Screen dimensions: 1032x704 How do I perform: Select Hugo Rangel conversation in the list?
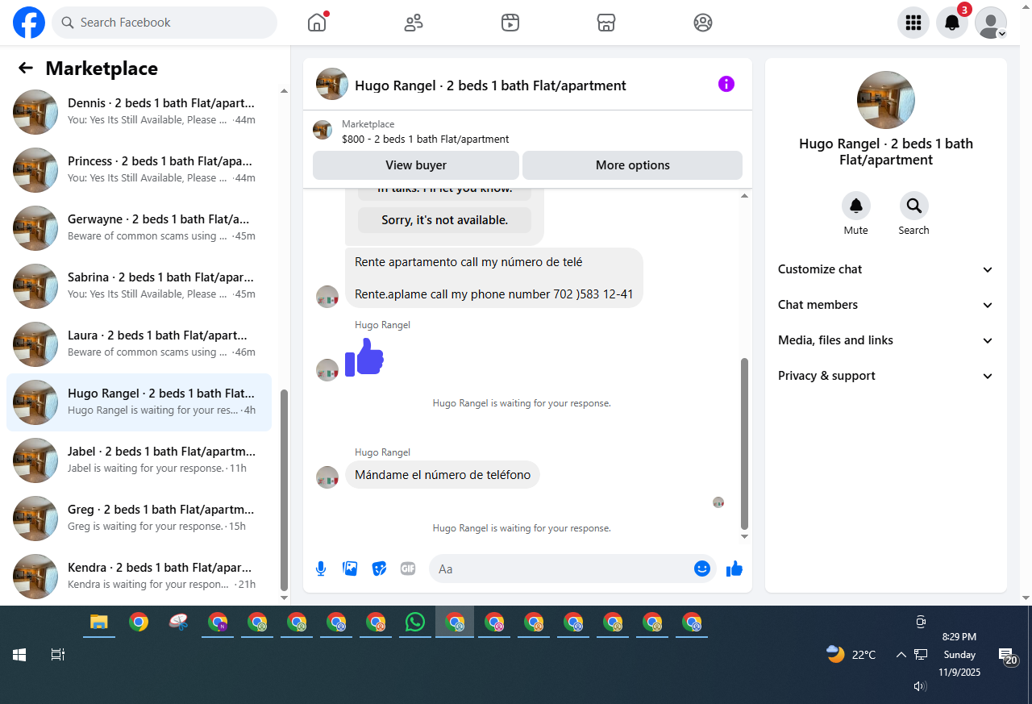(139, 402)
